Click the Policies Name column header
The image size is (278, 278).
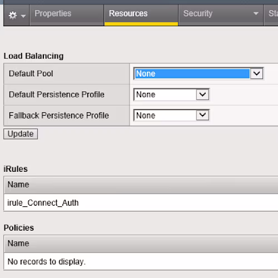click(141, 244)
